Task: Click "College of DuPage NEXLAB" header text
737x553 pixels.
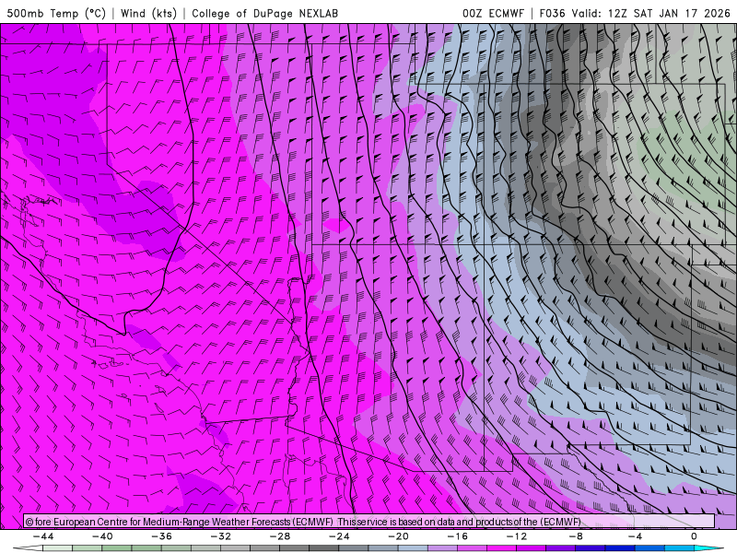Action: click(x=264, y=13)
